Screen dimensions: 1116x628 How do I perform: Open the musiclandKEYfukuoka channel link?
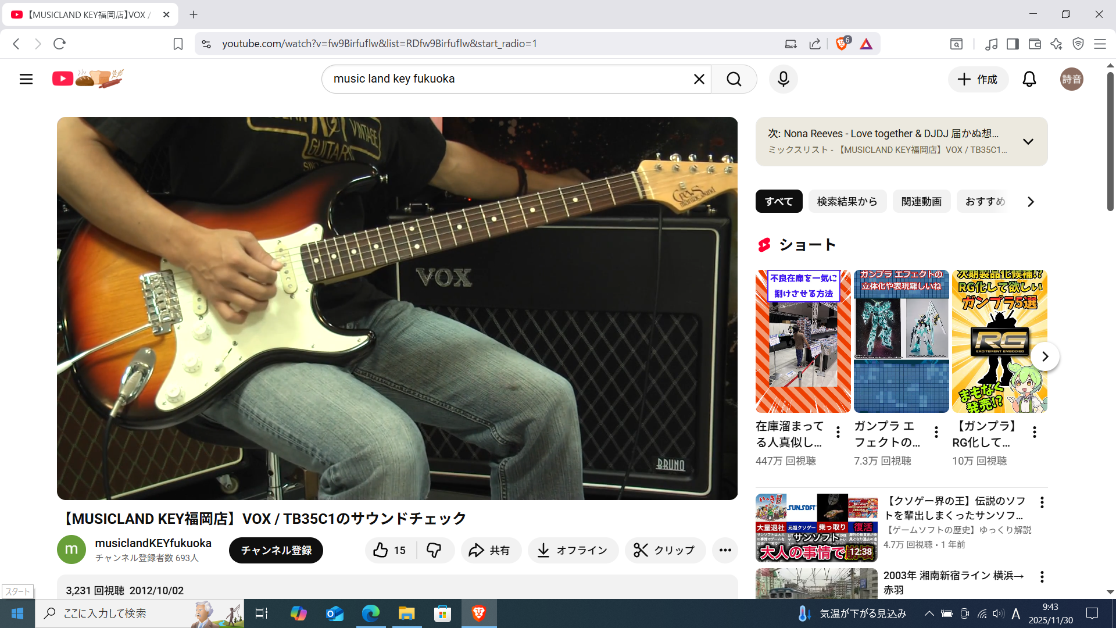(153, 543)
